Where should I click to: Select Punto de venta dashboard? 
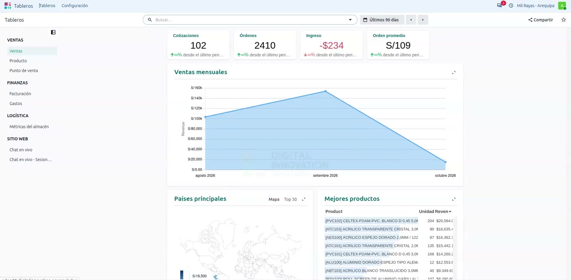[x=32, y=71]
